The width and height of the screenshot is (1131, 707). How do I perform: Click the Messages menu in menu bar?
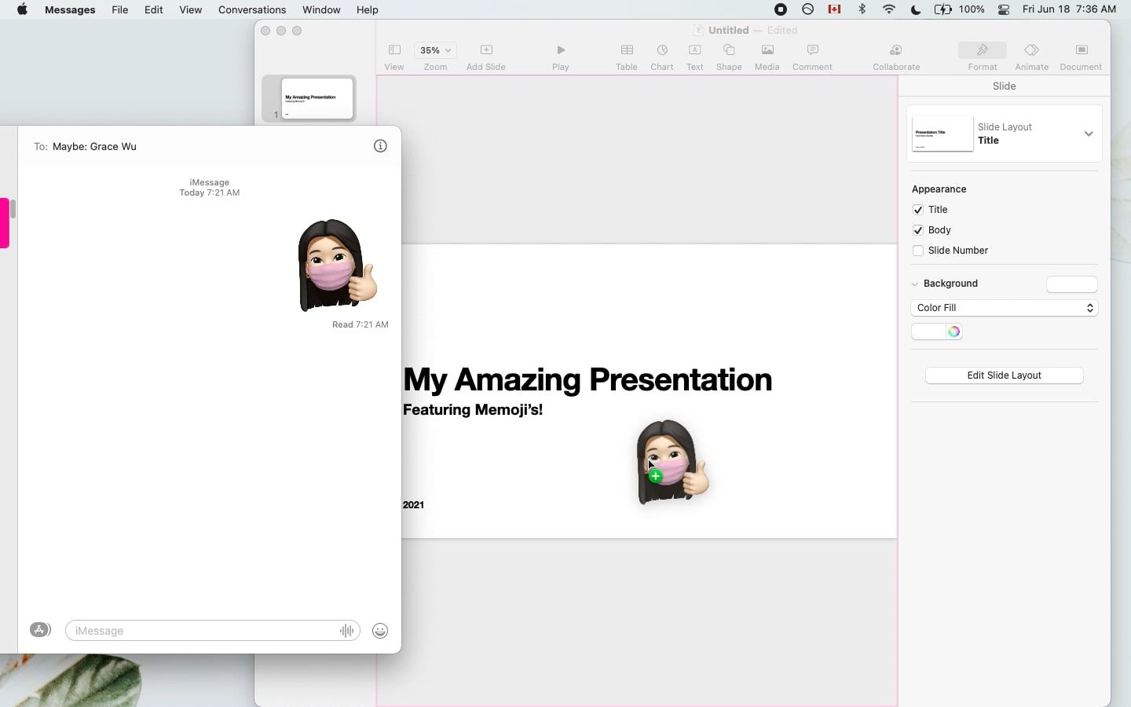[70, 9]
